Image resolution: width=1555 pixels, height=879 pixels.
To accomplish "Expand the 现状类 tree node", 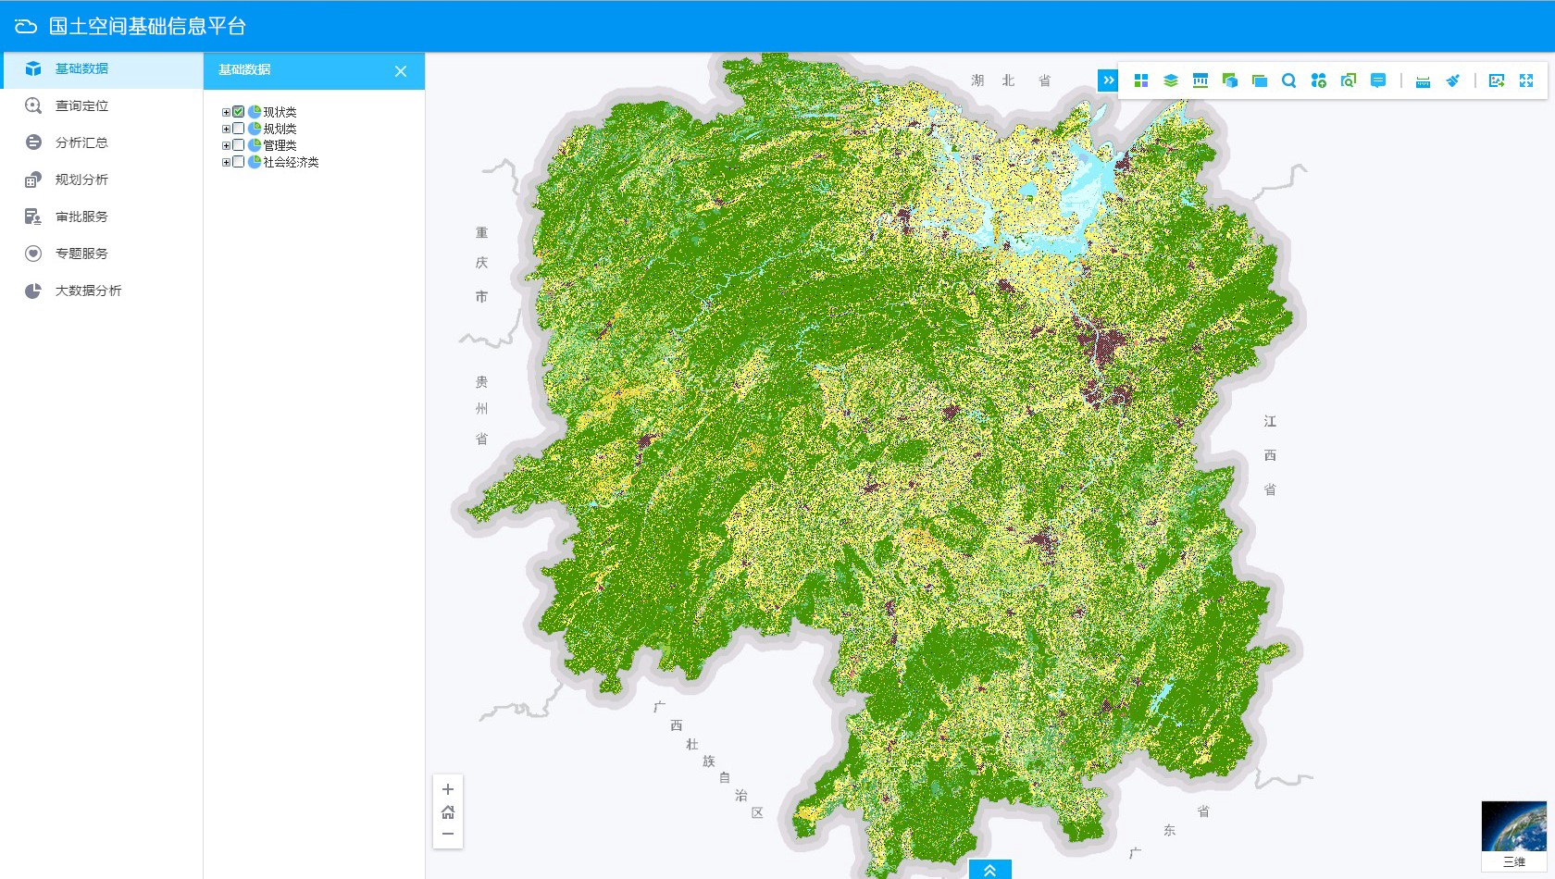I will [226, 112].
